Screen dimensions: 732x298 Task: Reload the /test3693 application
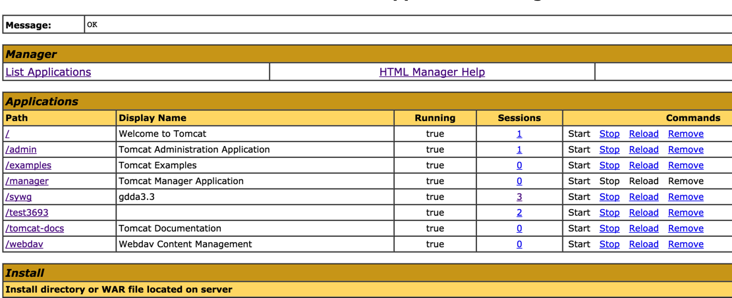(644, 212)
